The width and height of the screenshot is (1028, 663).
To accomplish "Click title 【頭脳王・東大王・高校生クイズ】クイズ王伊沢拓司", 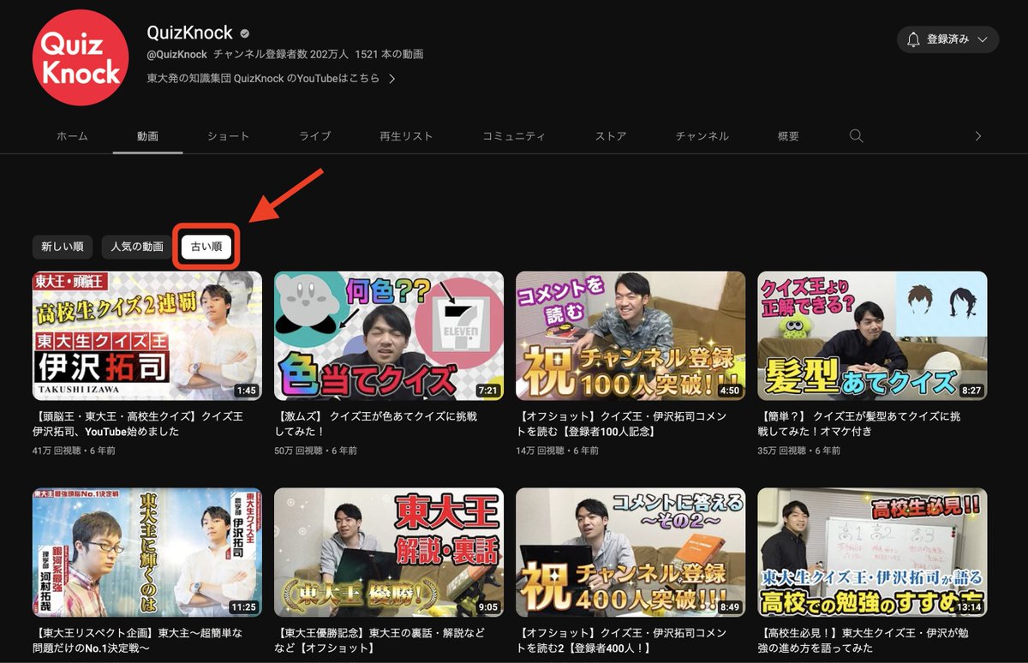I will [x=138, y=424].
